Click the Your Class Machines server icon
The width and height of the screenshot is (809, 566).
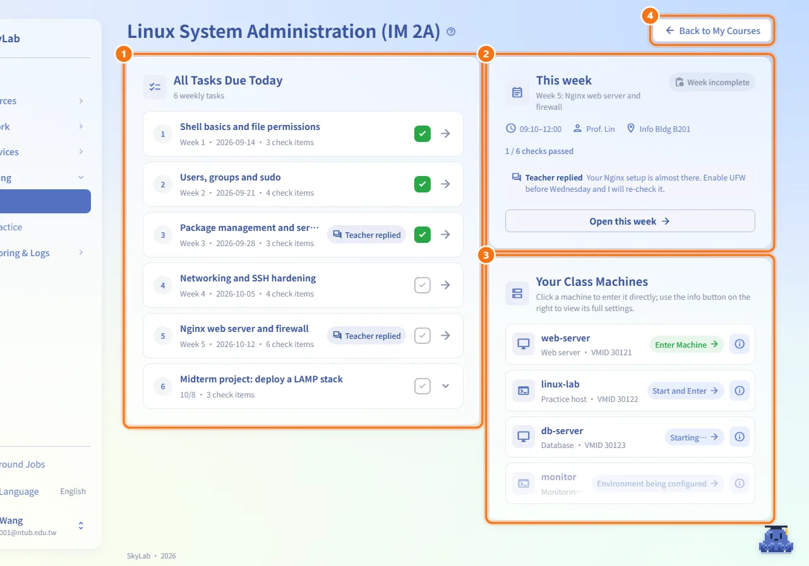point(517,293)
